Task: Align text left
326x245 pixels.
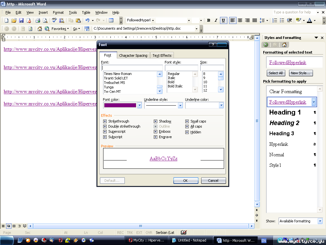Action: click(233, 20)
